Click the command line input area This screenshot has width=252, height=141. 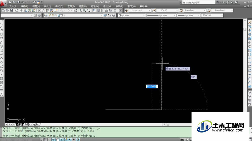click(97, 136)
